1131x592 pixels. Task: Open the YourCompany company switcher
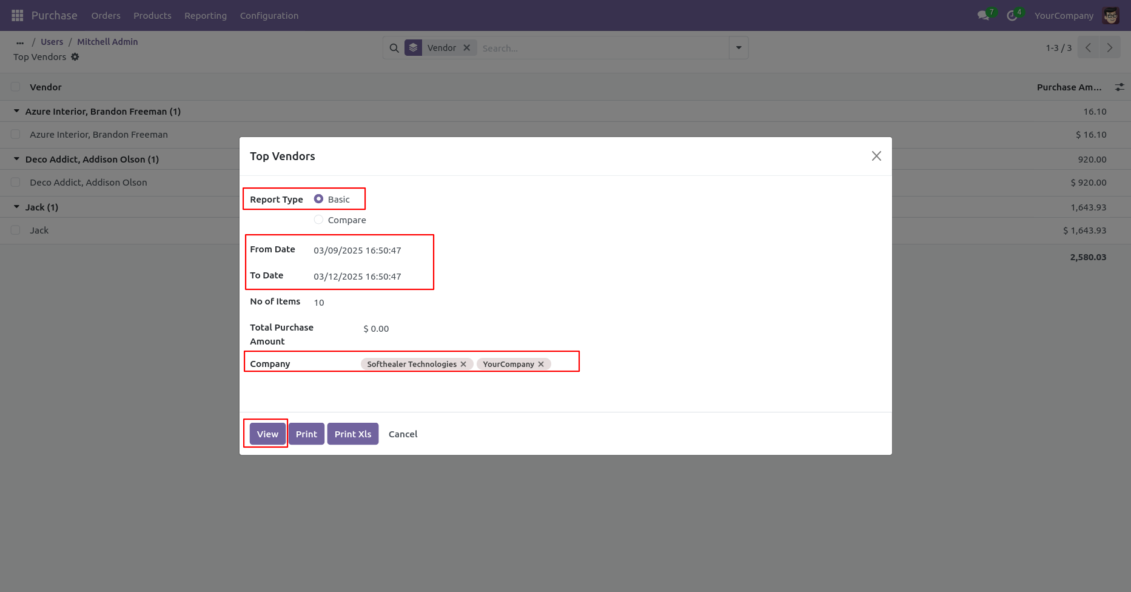point(1064,16)
